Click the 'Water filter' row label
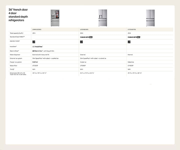The width and height of the screenshot is (180, 150). pyautogui.click(x=13, y=66)
